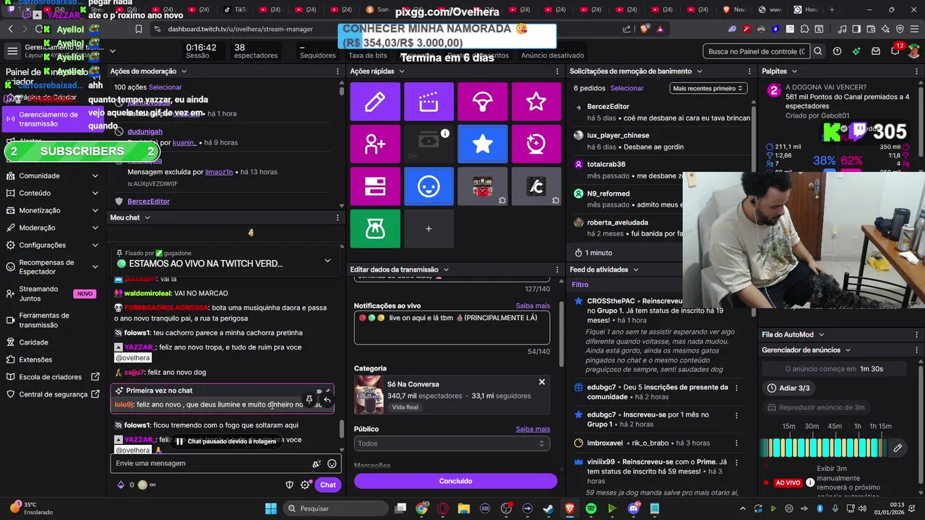The width and height of the screenshot is (925, 520).
Task: Open notifications with 12 badge
Action: click(895, 51)
